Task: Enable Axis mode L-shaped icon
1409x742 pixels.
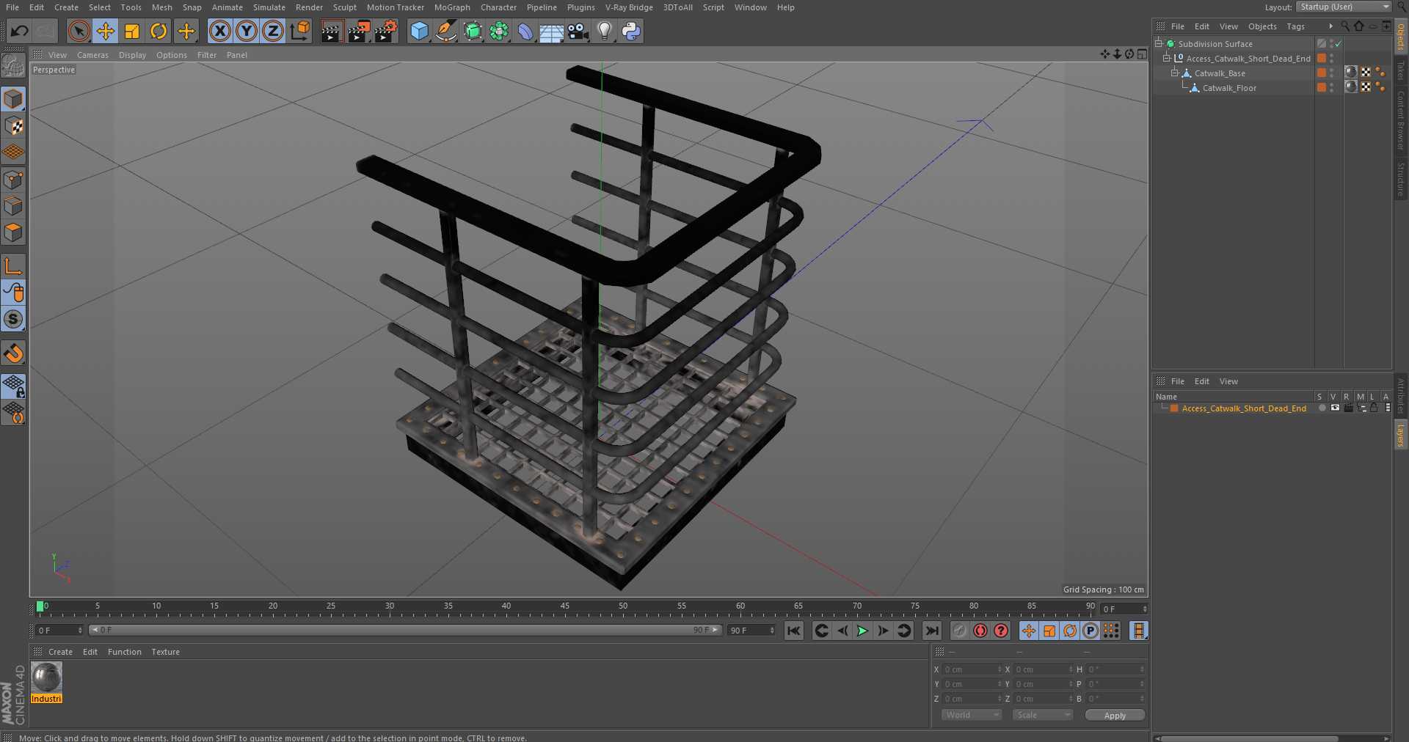Action: pyautogui.click(x=13, y=265)
